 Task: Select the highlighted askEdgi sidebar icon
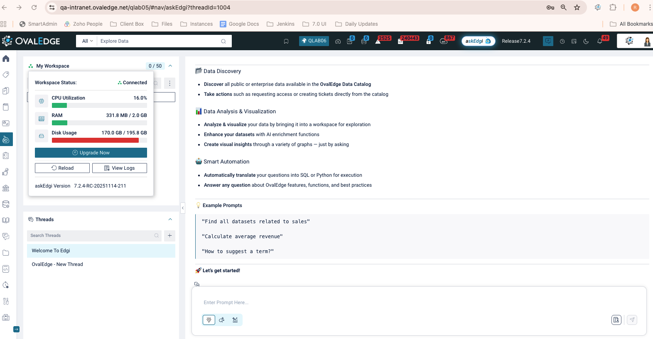[6, 139]
